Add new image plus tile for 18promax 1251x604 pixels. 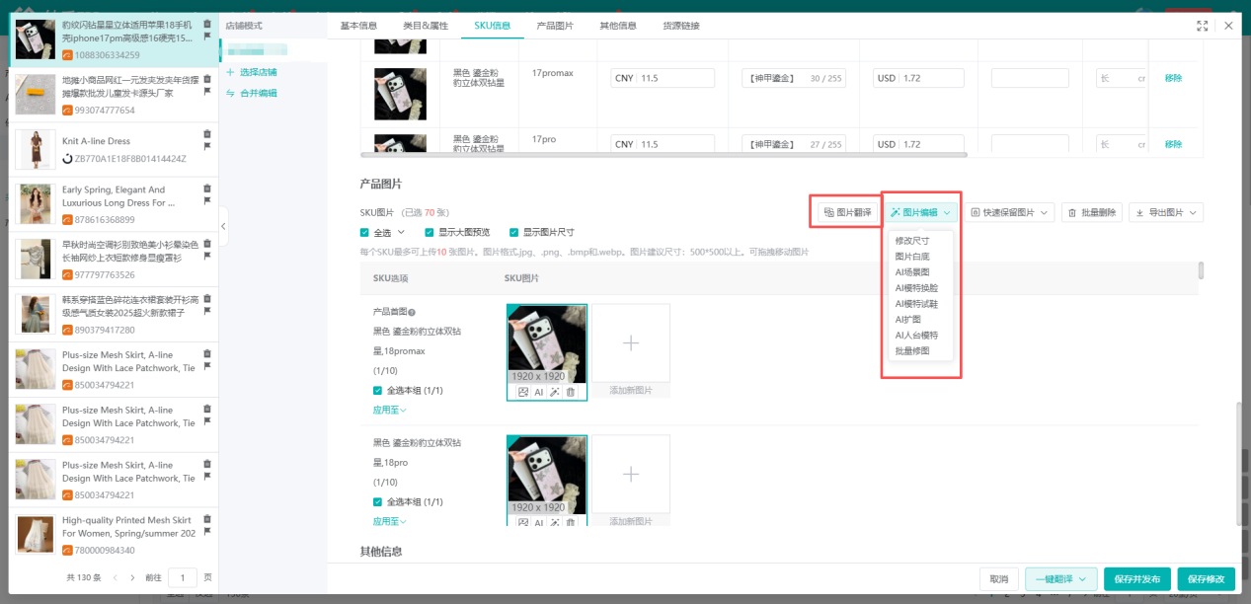(x=631, y=342)
